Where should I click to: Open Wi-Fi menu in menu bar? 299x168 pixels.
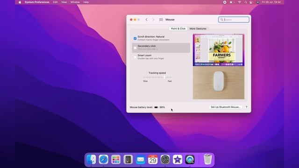click(x=240, y=2)
